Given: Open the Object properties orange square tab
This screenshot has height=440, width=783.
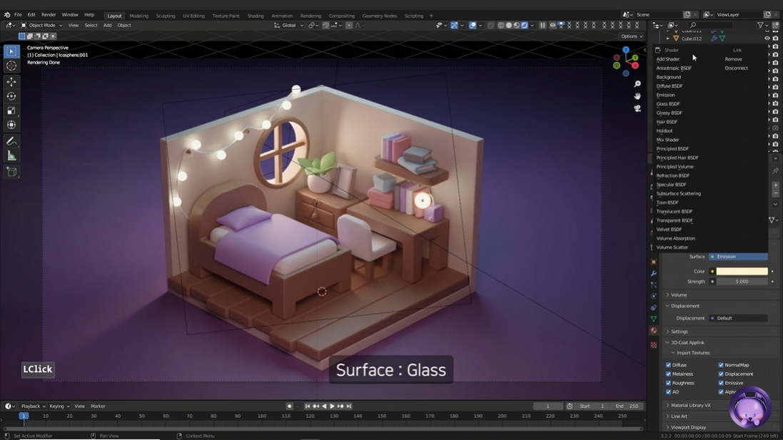Looking at the screenshot, I should [654, 262].
